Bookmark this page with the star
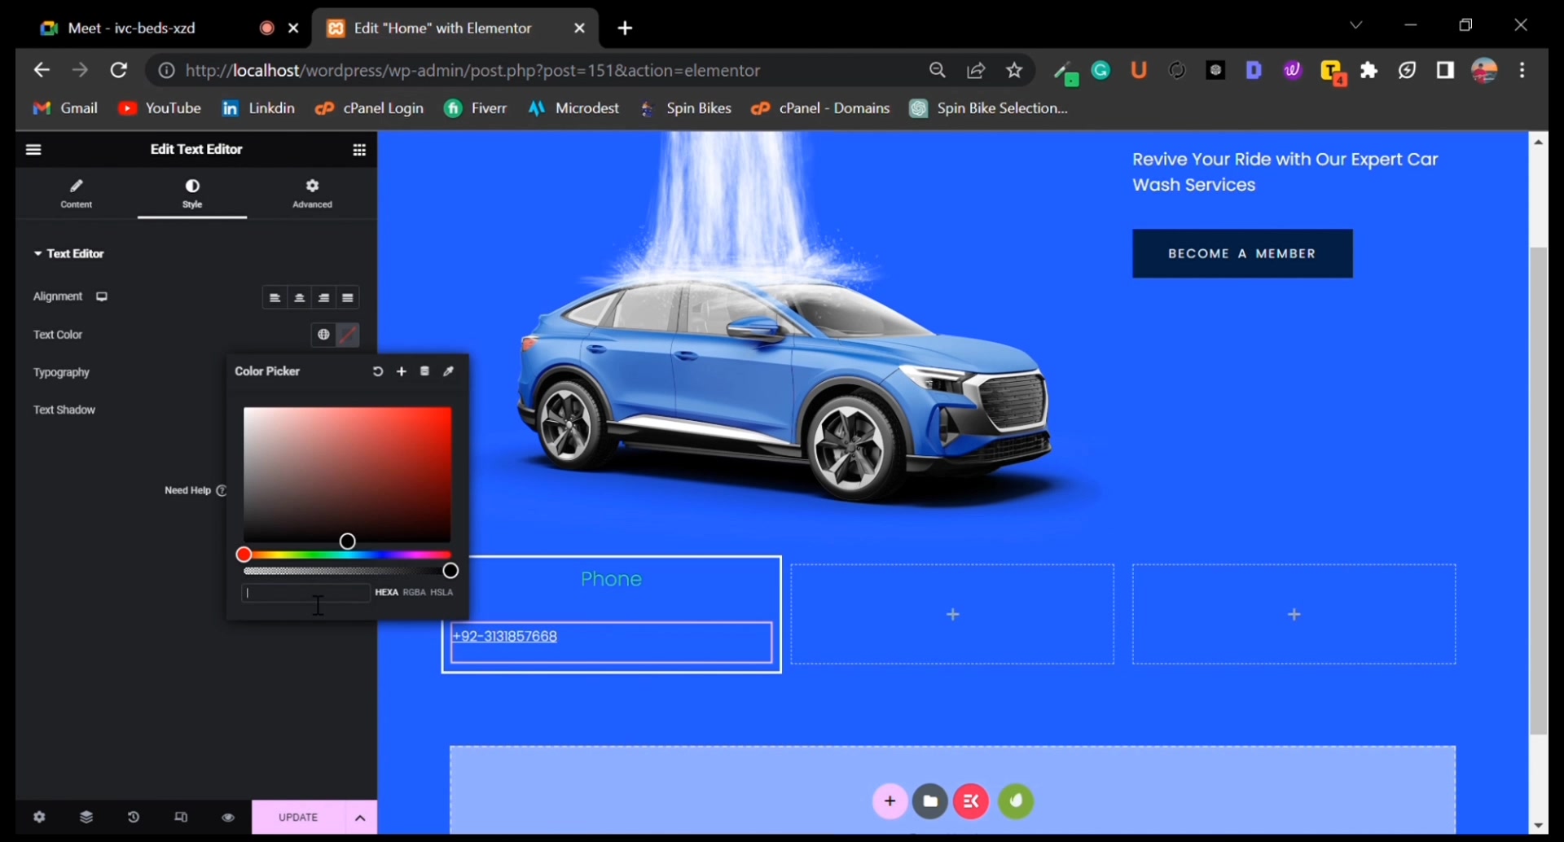Screen dimensions: 1564x842 coord(1014,71)
